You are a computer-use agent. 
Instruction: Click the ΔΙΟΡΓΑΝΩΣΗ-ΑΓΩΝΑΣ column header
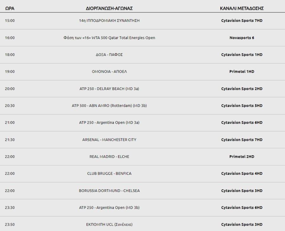click(x=109, y=9)
